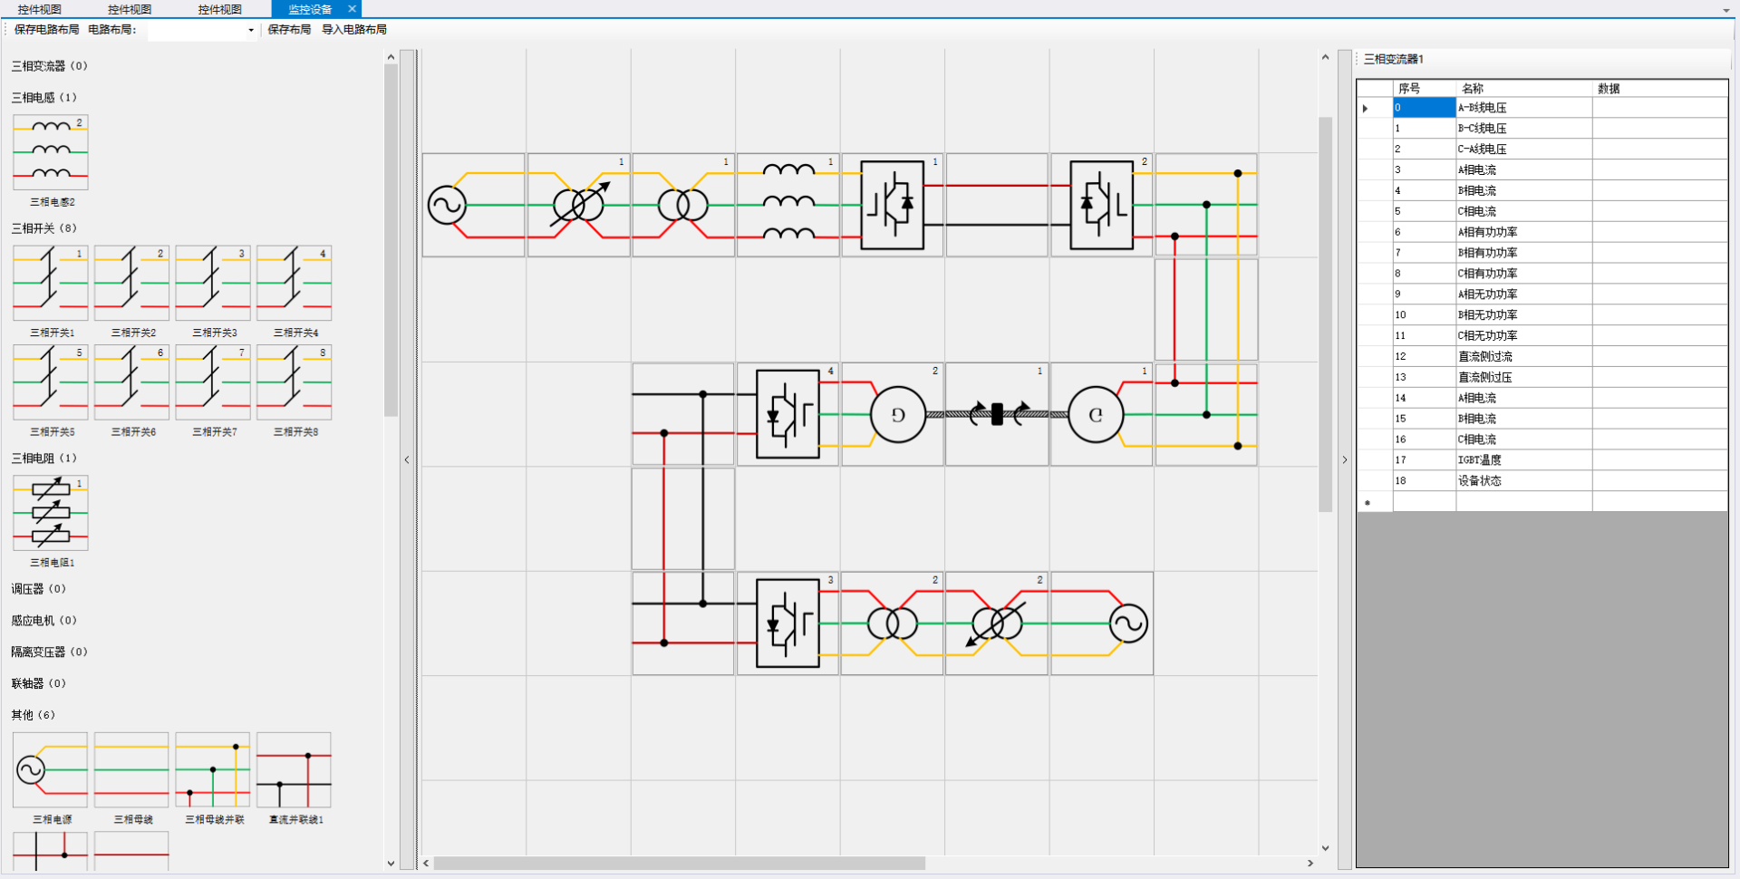Select the 三相开关1 switch icon
1740x879 pixels.
click(x=51, y=283)
